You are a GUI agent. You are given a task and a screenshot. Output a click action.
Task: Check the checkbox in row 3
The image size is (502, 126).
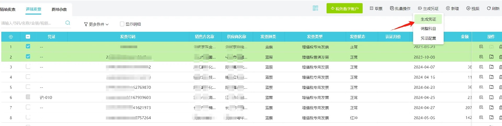[x=28, y=66]
